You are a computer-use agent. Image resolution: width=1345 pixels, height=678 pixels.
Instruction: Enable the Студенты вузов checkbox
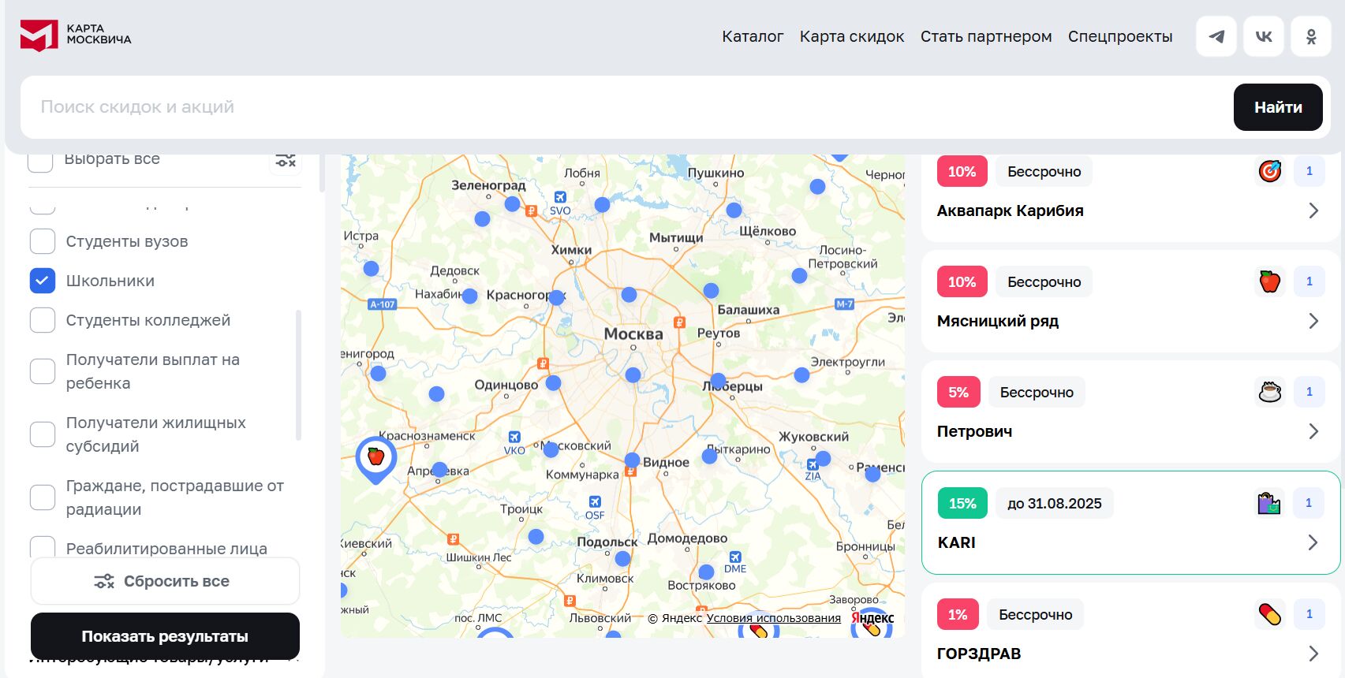pos(43,241)
